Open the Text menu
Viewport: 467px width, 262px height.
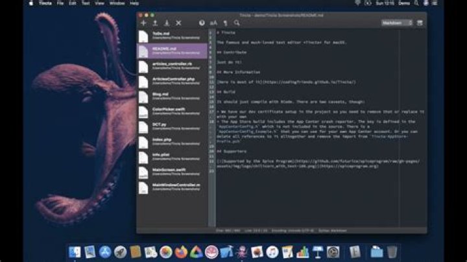point(86,3)
